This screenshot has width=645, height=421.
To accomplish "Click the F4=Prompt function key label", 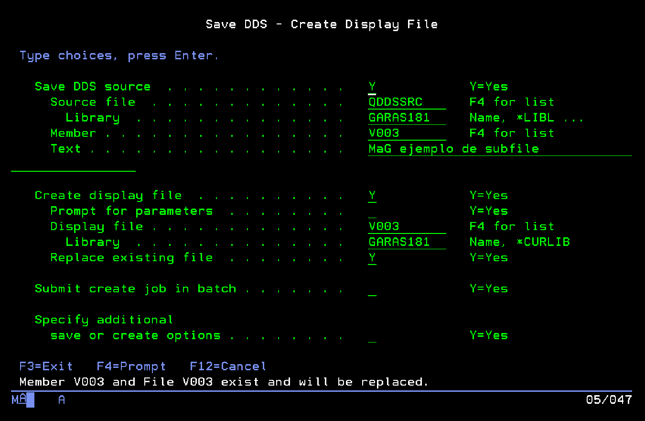I will (131, 366).
